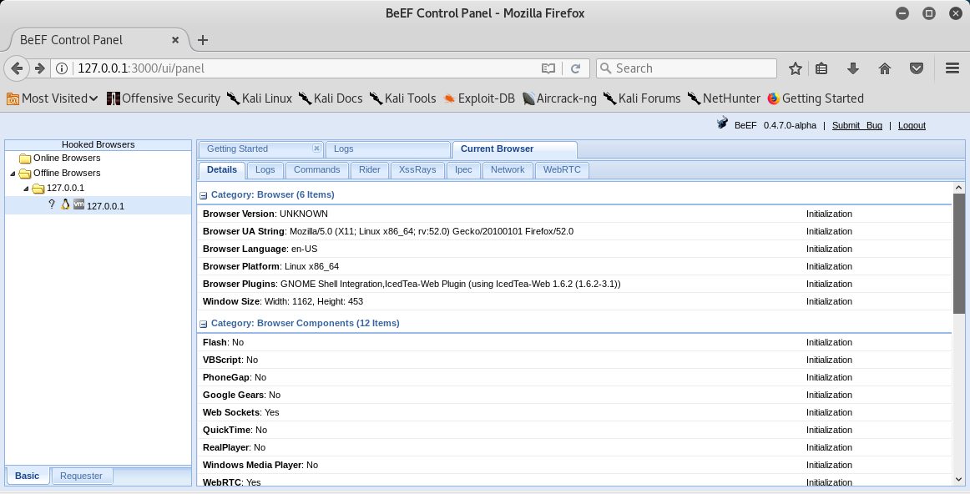This screenshot has width=970, height=494.
Task: Click the question mark icon of hooked browser
Action: 52,204
